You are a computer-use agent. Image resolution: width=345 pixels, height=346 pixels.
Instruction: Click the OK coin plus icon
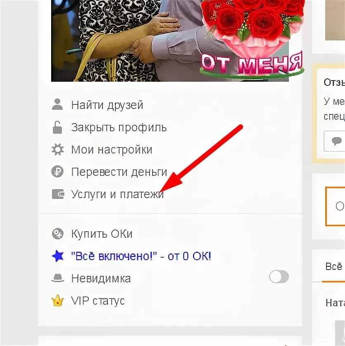click(58, 234)
